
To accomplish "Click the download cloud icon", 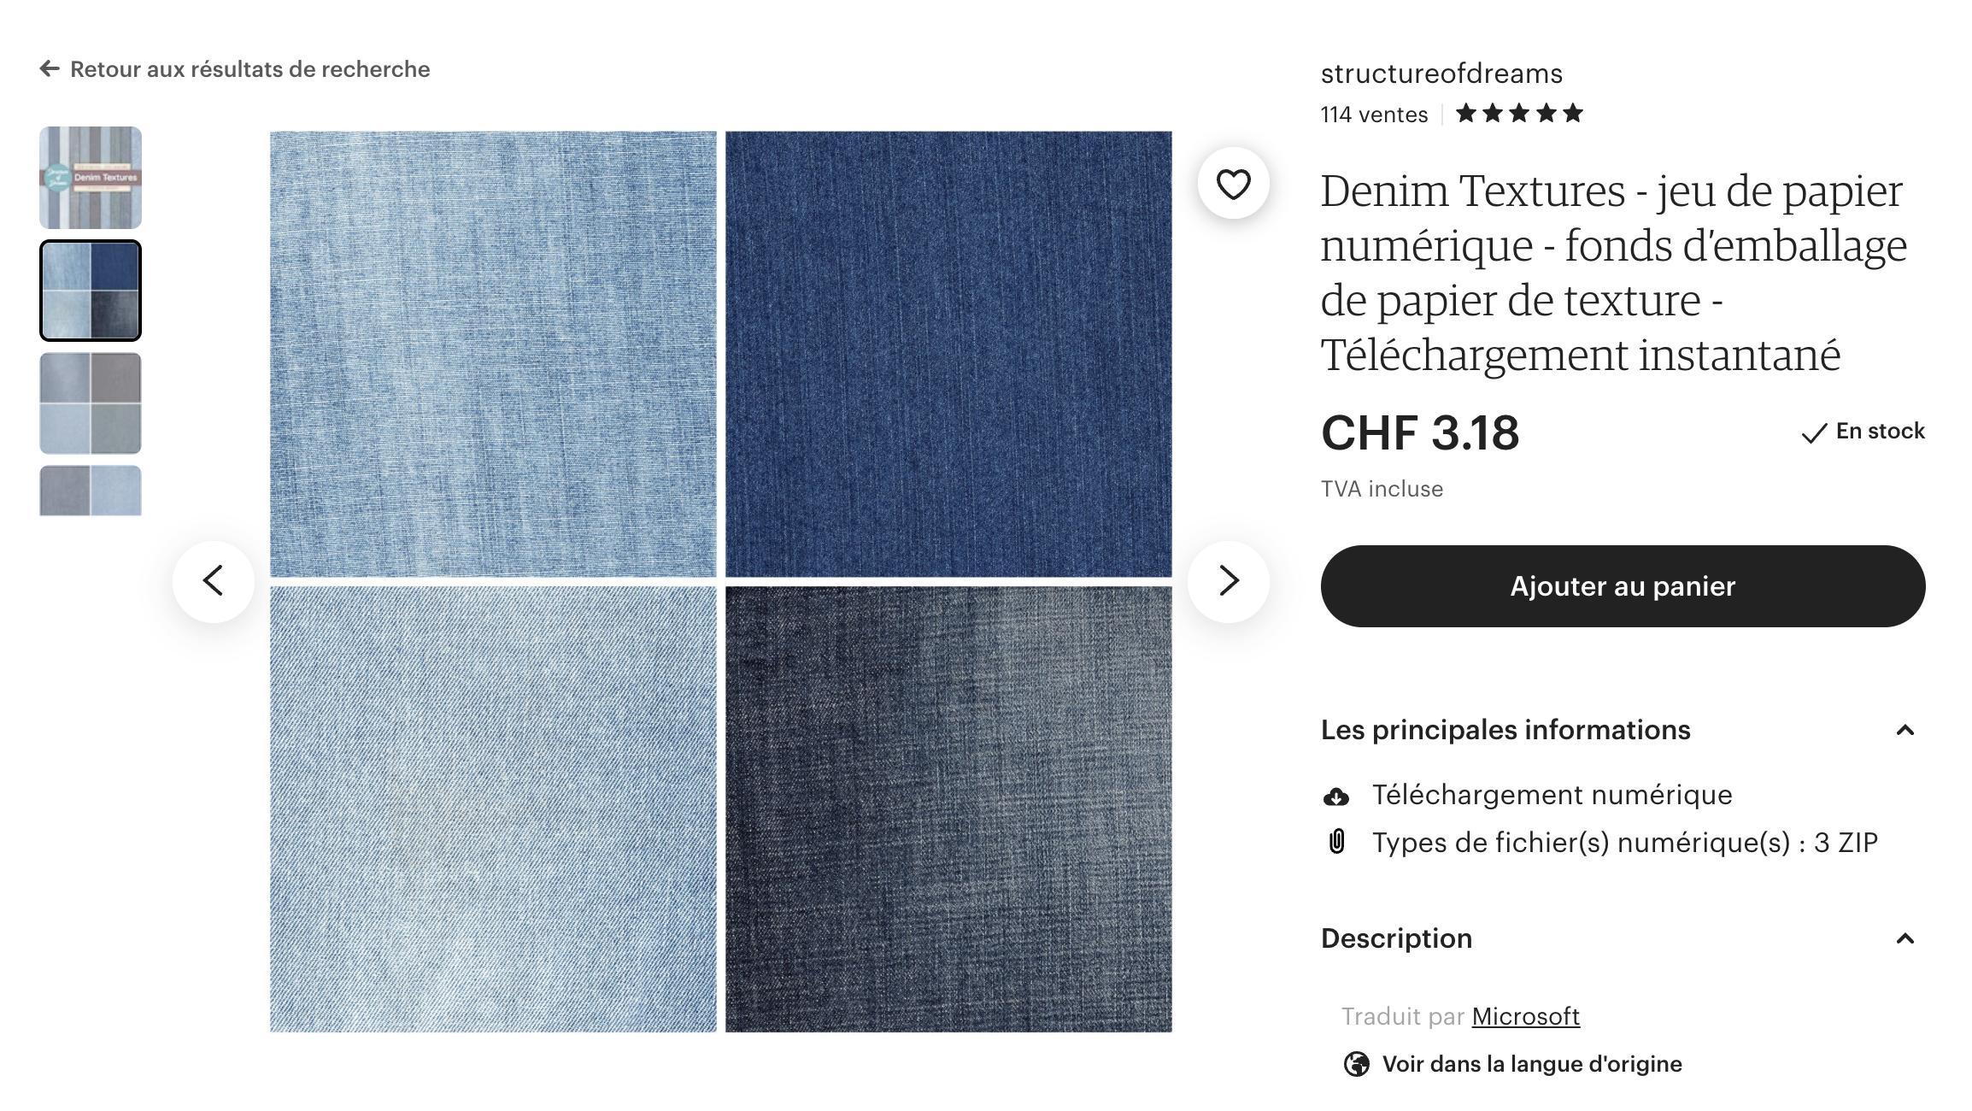I will click(x=1336, y=797).
